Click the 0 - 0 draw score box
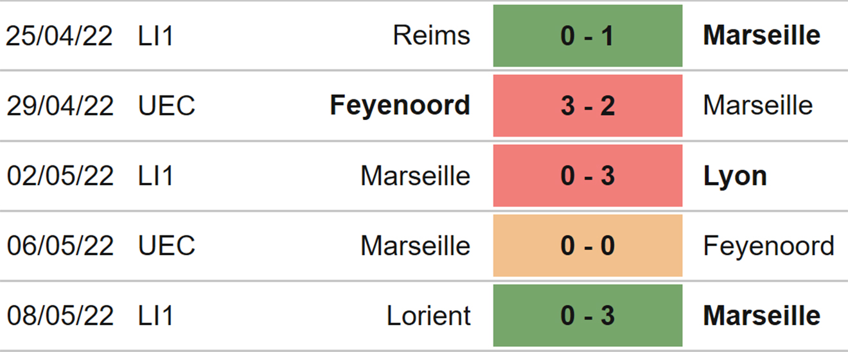 click(587, 246)
